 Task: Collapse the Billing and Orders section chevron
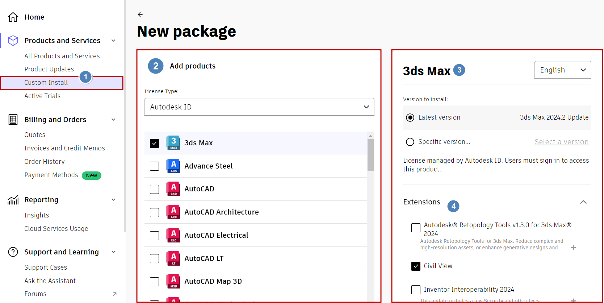[x=114, y=120]
